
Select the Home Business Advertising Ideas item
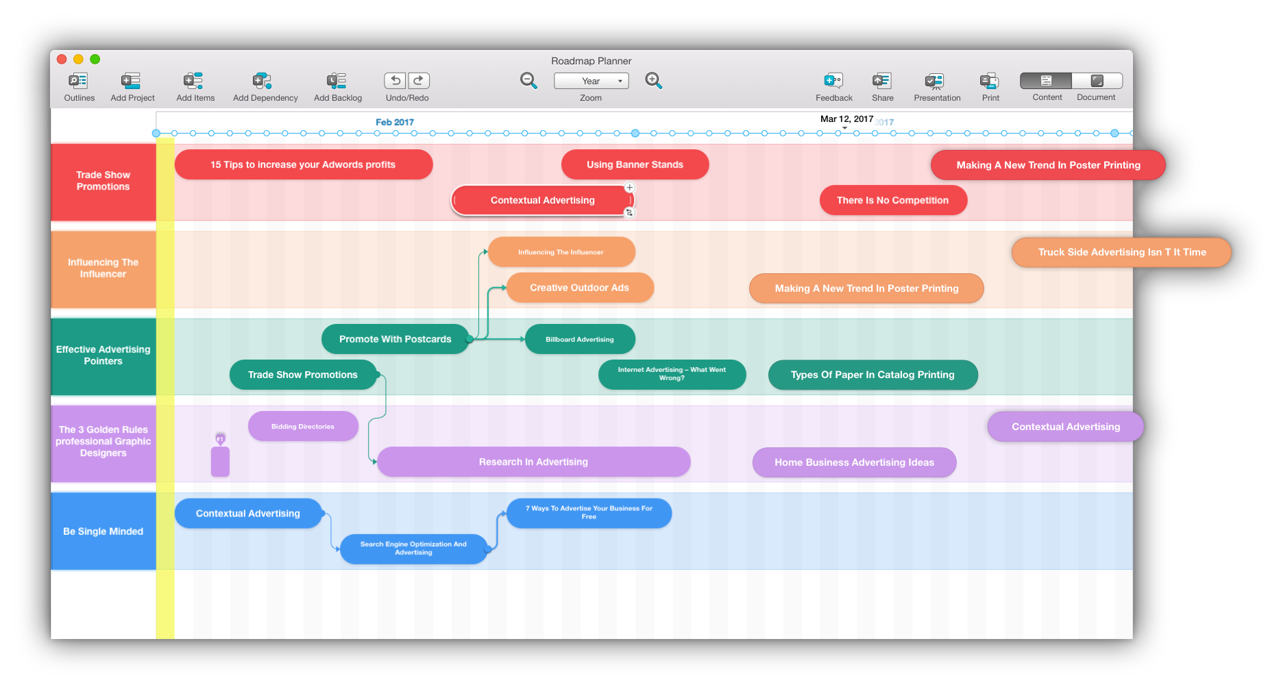(854, 462)
